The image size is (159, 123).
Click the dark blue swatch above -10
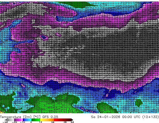(24, 120)
